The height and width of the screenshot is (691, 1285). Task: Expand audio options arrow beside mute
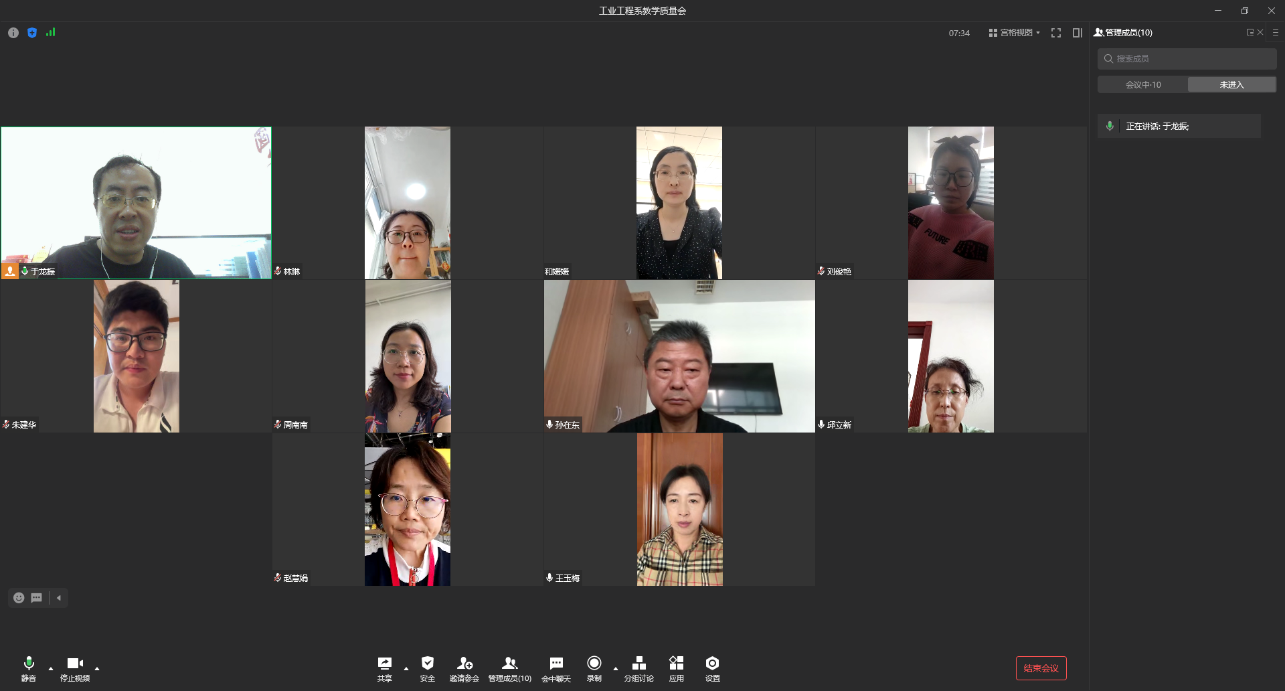tap(51, 668)
